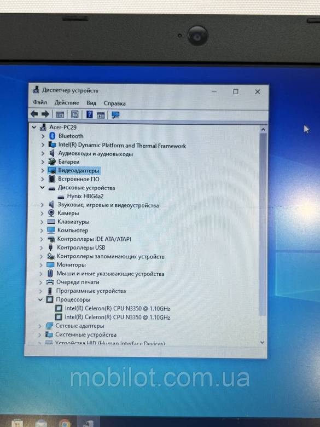Collapse the Дисковые устройства node
The width and height of the screenshot is (320, 427).
pos(43,187)
